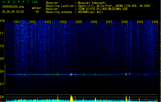Click the 2322 time marker
The height and width of the screenshot is (102, 161).
pos(33,22)
